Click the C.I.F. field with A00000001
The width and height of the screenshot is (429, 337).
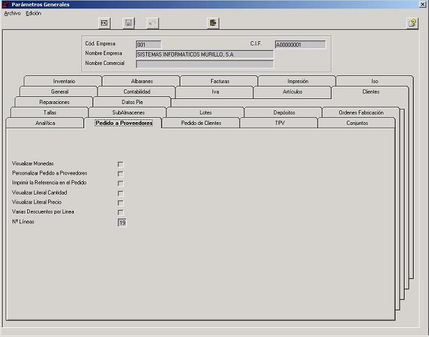pyautogui.click(x=300, y=45)
